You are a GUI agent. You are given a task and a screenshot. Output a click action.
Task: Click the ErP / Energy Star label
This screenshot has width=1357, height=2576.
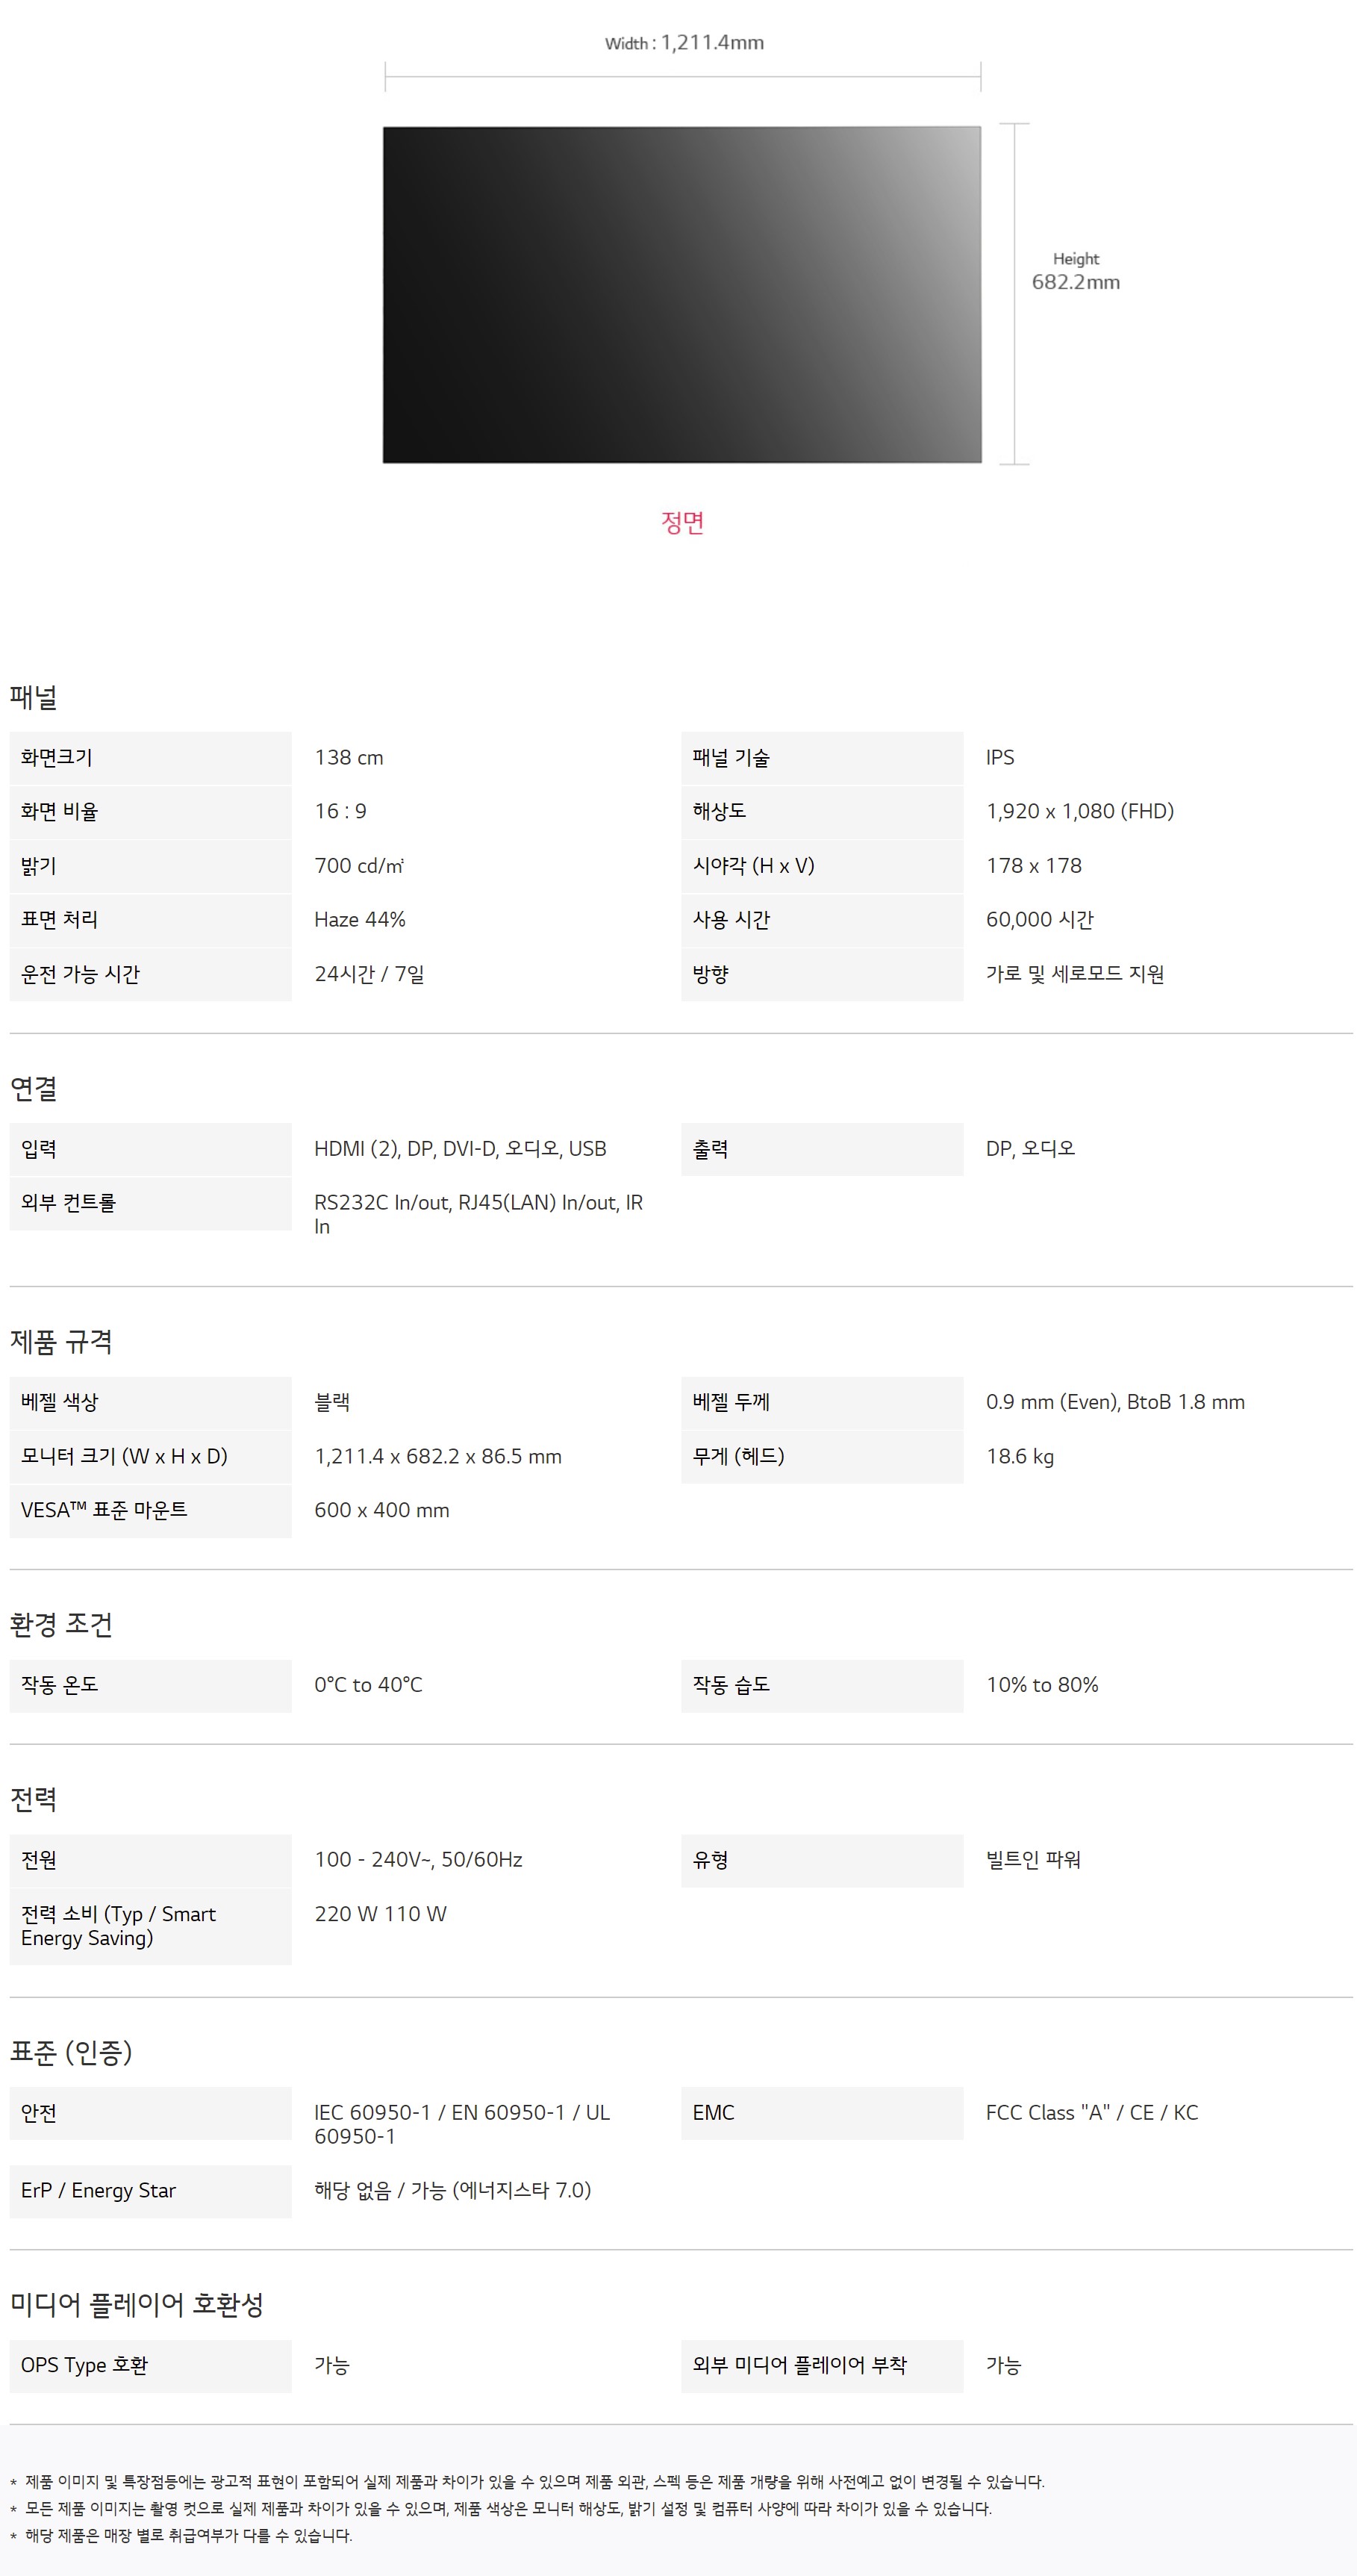coord(98,2190)
